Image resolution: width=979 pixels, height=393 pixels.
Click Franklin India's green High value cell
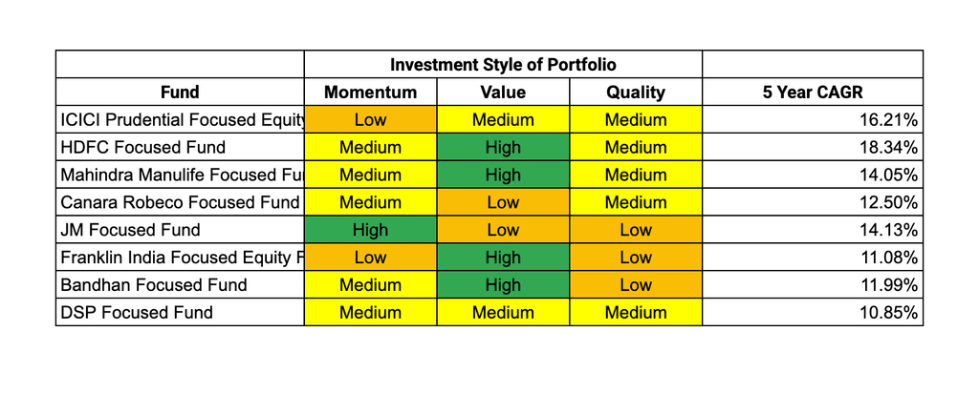click(503, 257)
